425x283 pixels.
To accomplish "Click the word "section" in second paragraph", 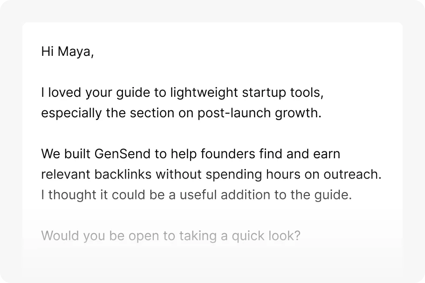I will pos(152,113).
